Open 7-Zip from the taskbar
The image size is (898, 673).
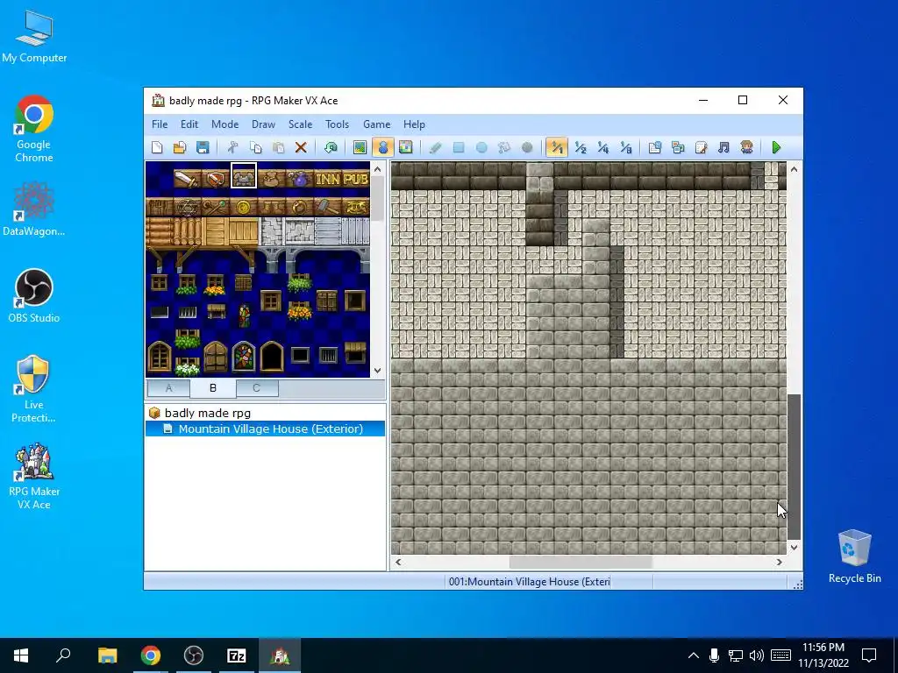[237, 655]
